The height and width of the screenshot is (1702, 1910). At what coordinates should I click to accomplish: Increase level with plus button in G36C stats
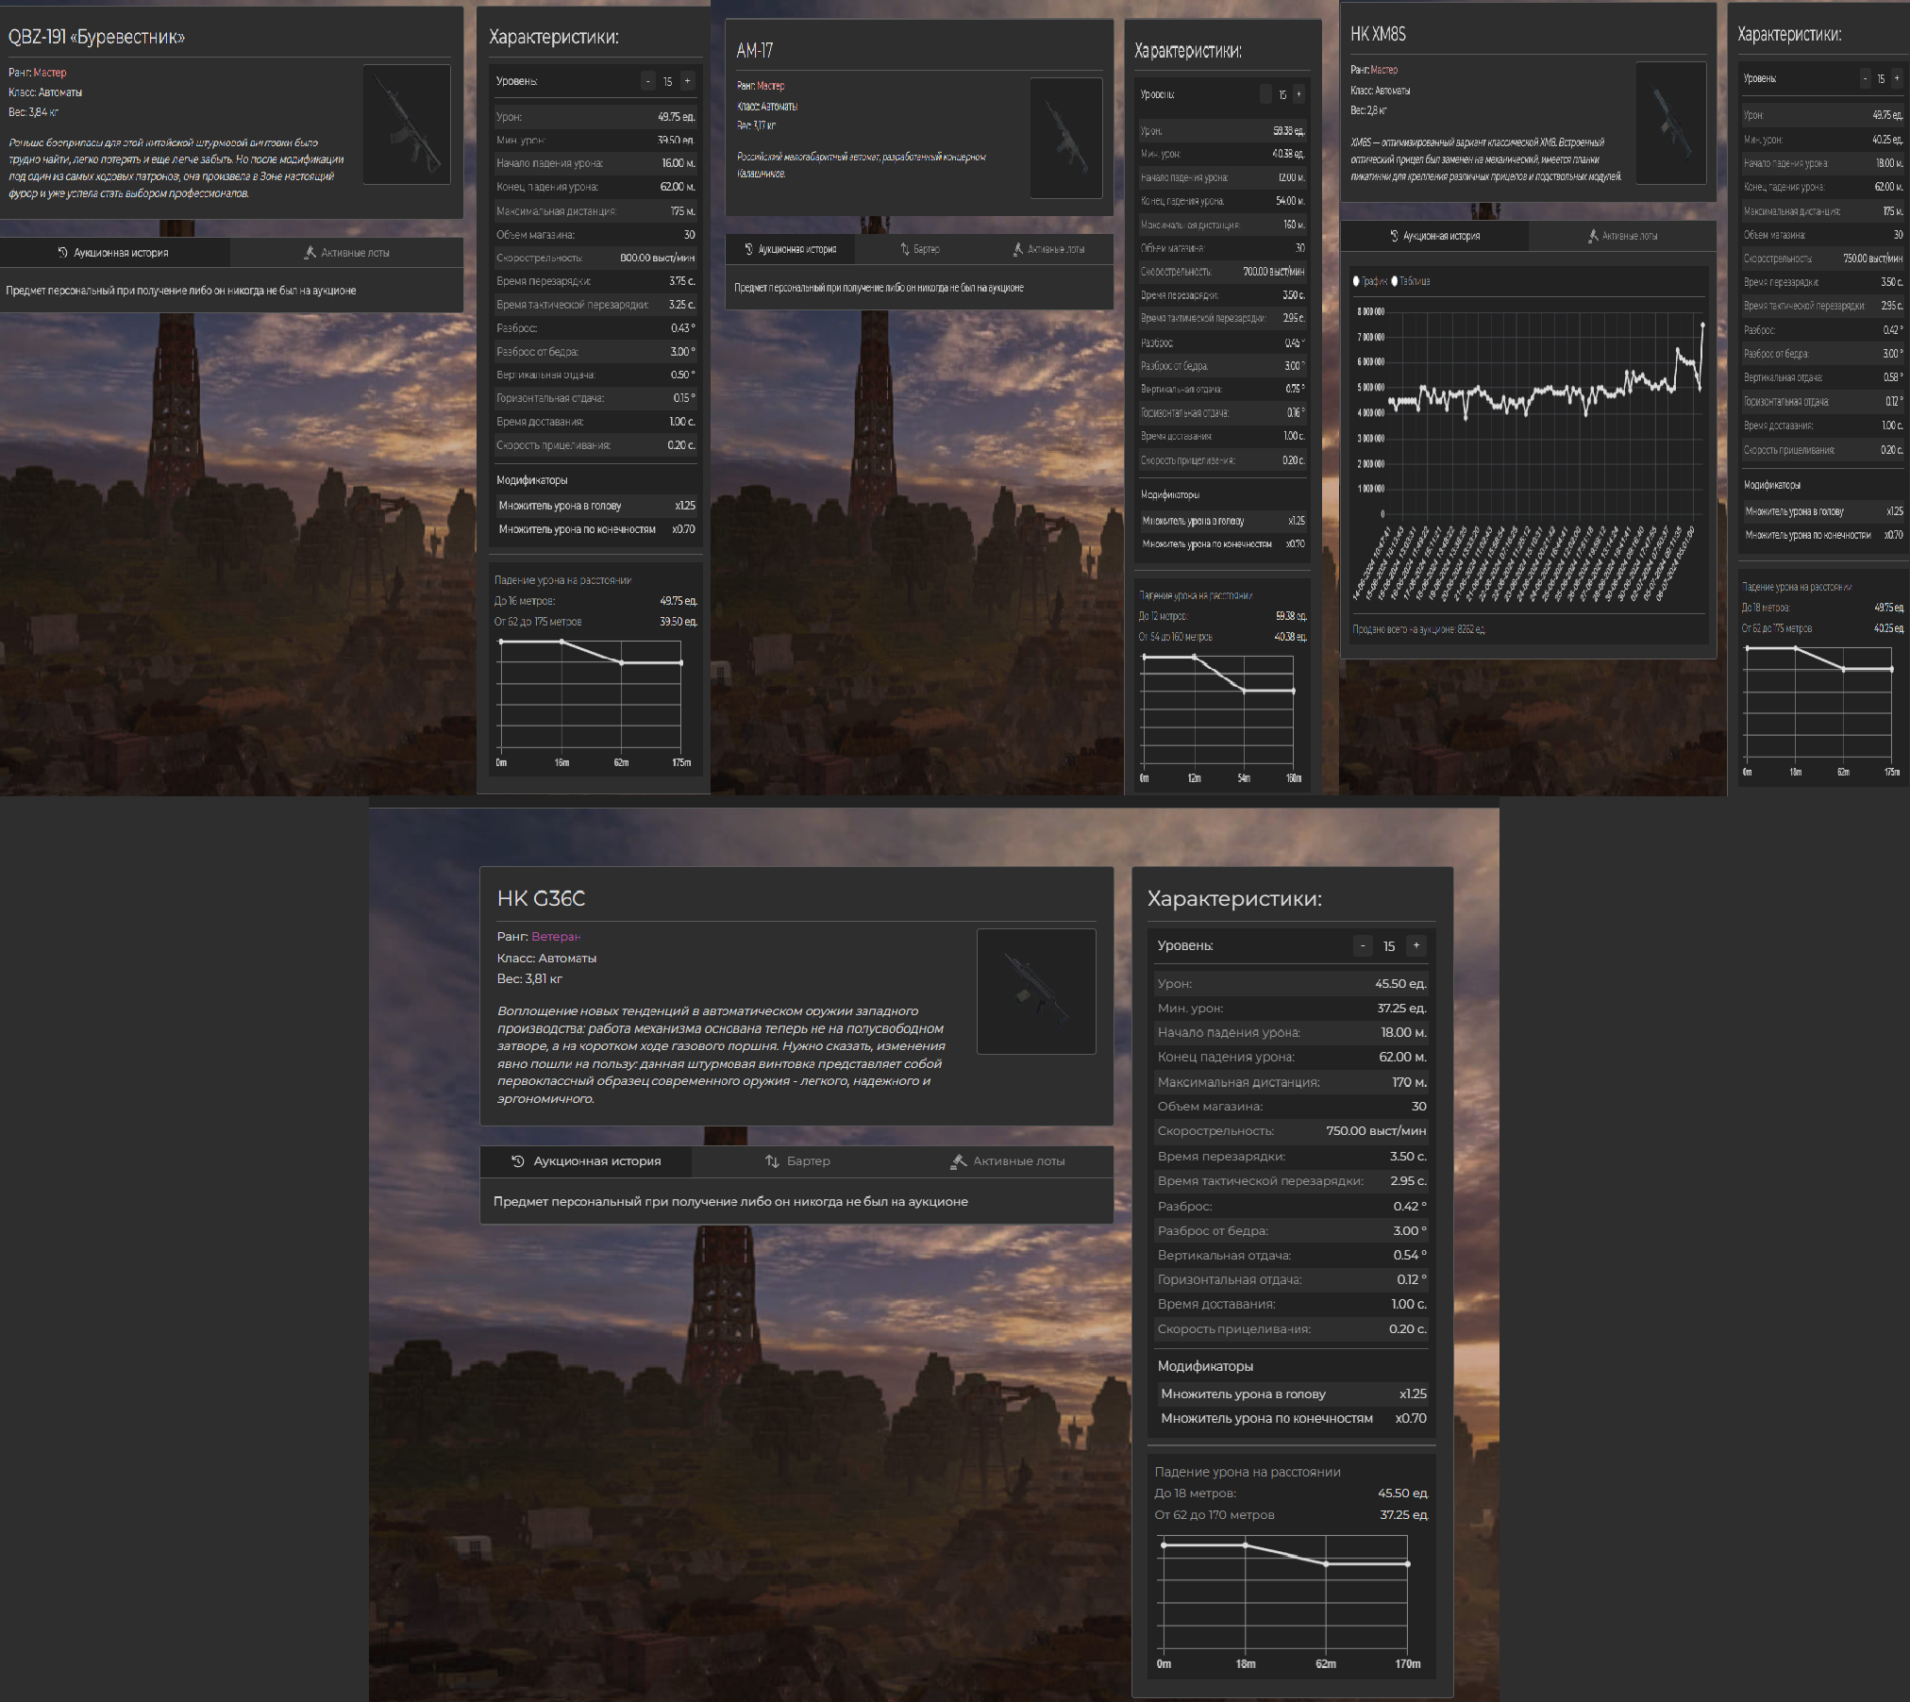pyautogui.click(x=1416, y=945)
